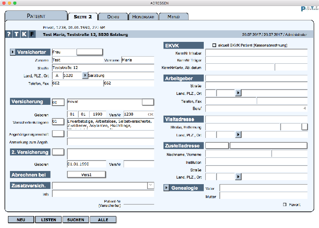319x228 pixels.
Task: Open Zustelladresse PLZ lookup arrow
Action: (238, 177)
